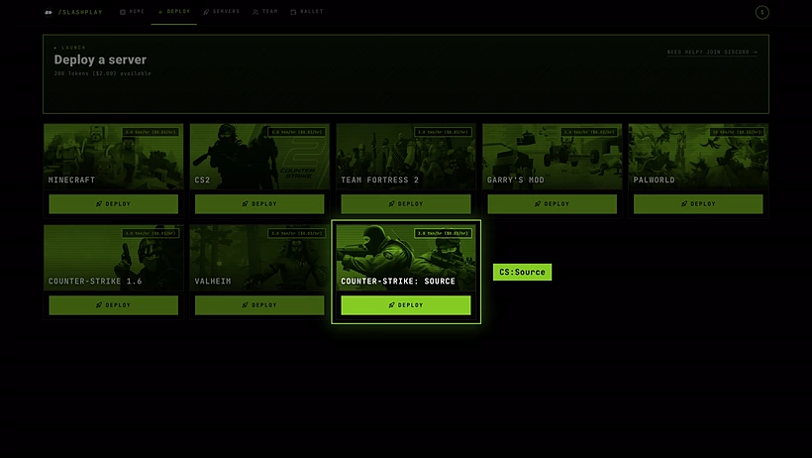The image size is (812, 458).
Task: Deploy a Counter-Strike: Source server
Action: (x=406, y=305)
